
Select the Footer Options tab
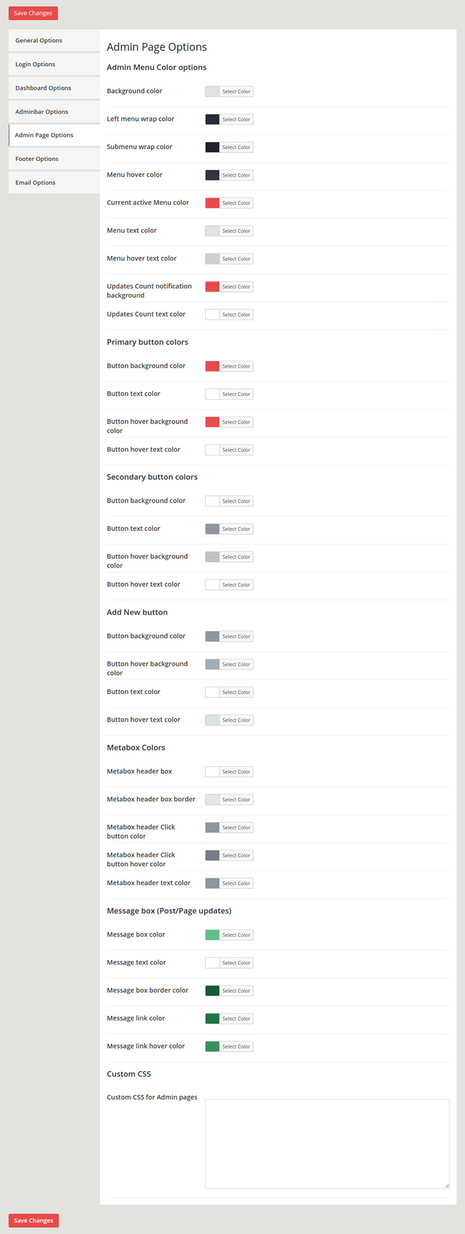37,159
